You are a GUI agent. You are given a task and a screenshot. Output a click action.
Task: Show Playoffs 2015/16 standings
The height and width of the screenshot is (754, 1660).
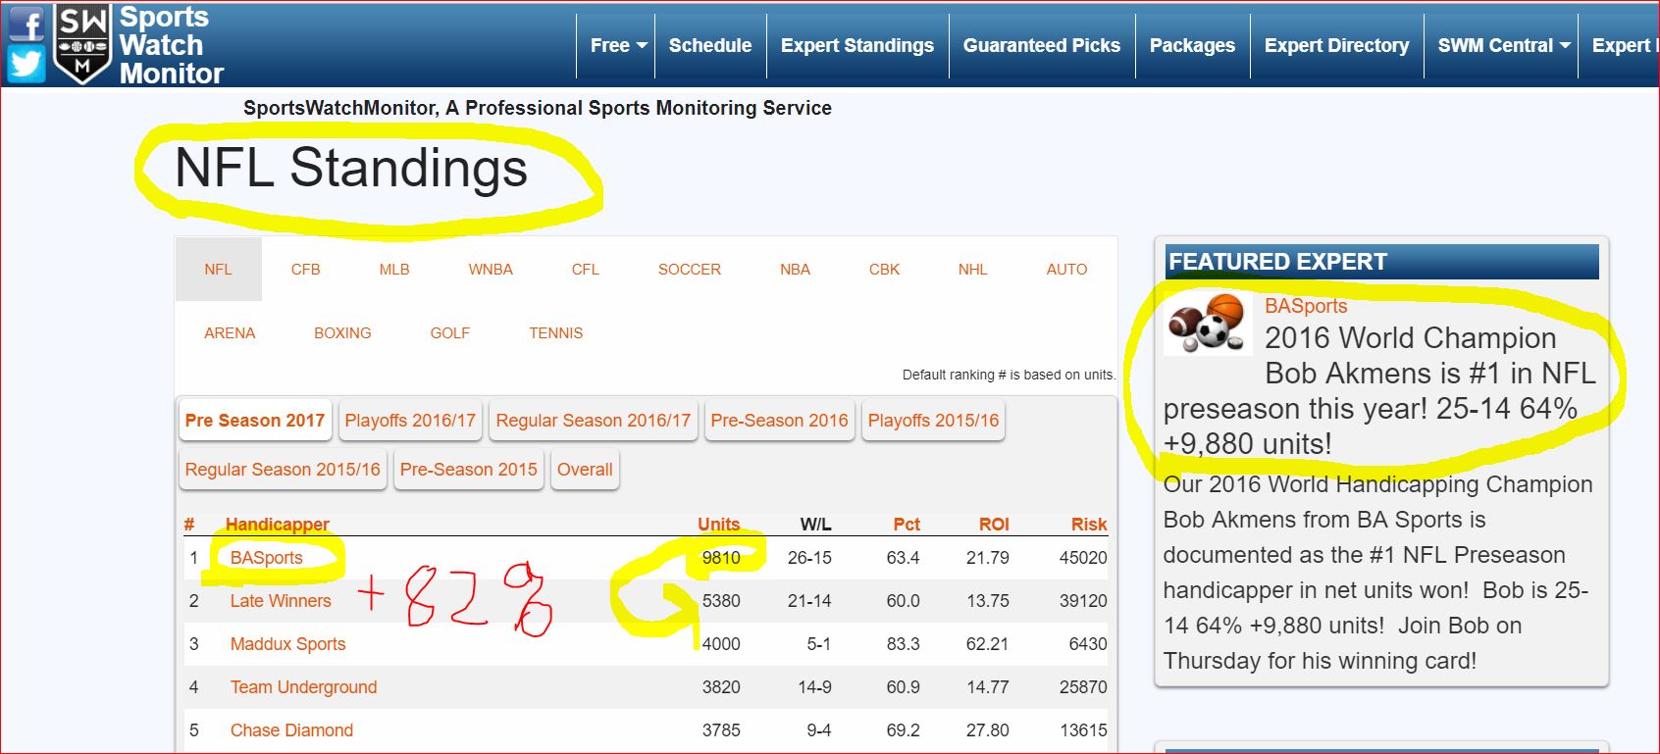[933, 421]
